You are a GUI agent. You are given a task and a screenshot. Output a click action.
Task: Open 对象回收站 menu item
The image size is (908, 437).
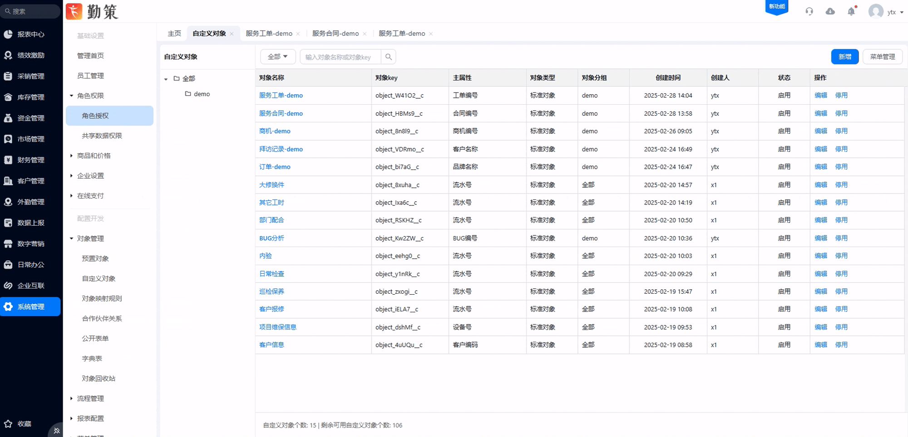coord(99,378)
